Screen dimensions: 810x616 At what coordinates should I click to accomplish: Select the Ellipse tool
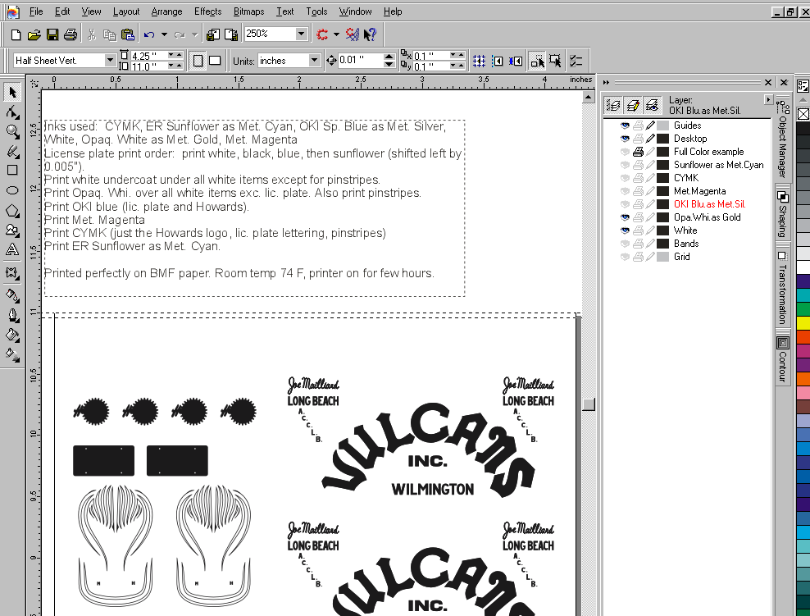[12, 190]
